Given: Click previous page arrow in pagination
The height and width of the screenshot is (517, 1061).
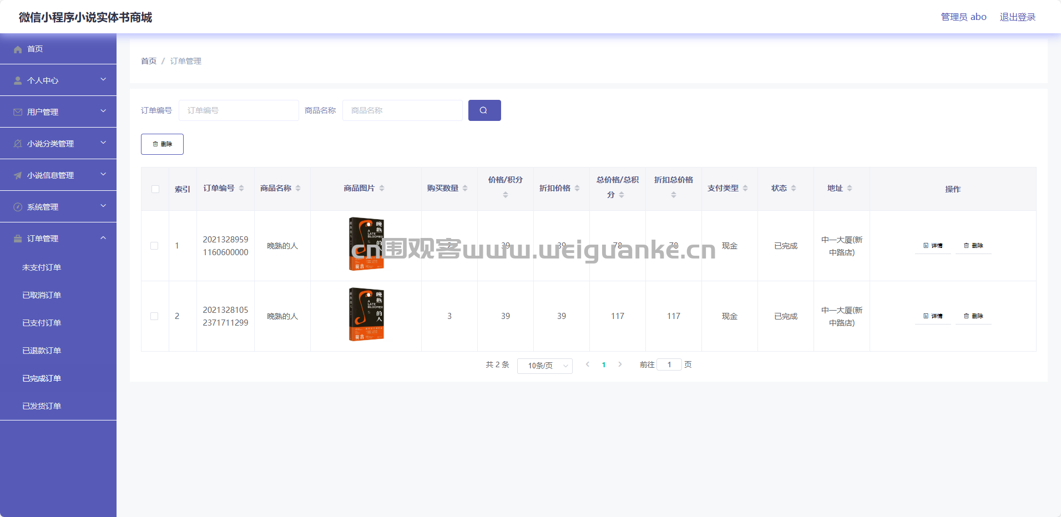Looking at the screenshot, I should (588, 364).
